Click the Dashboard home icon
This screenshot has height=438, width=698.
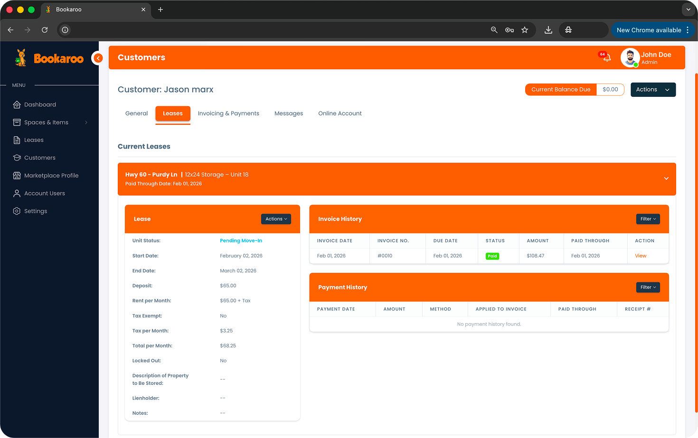point(17,104)
